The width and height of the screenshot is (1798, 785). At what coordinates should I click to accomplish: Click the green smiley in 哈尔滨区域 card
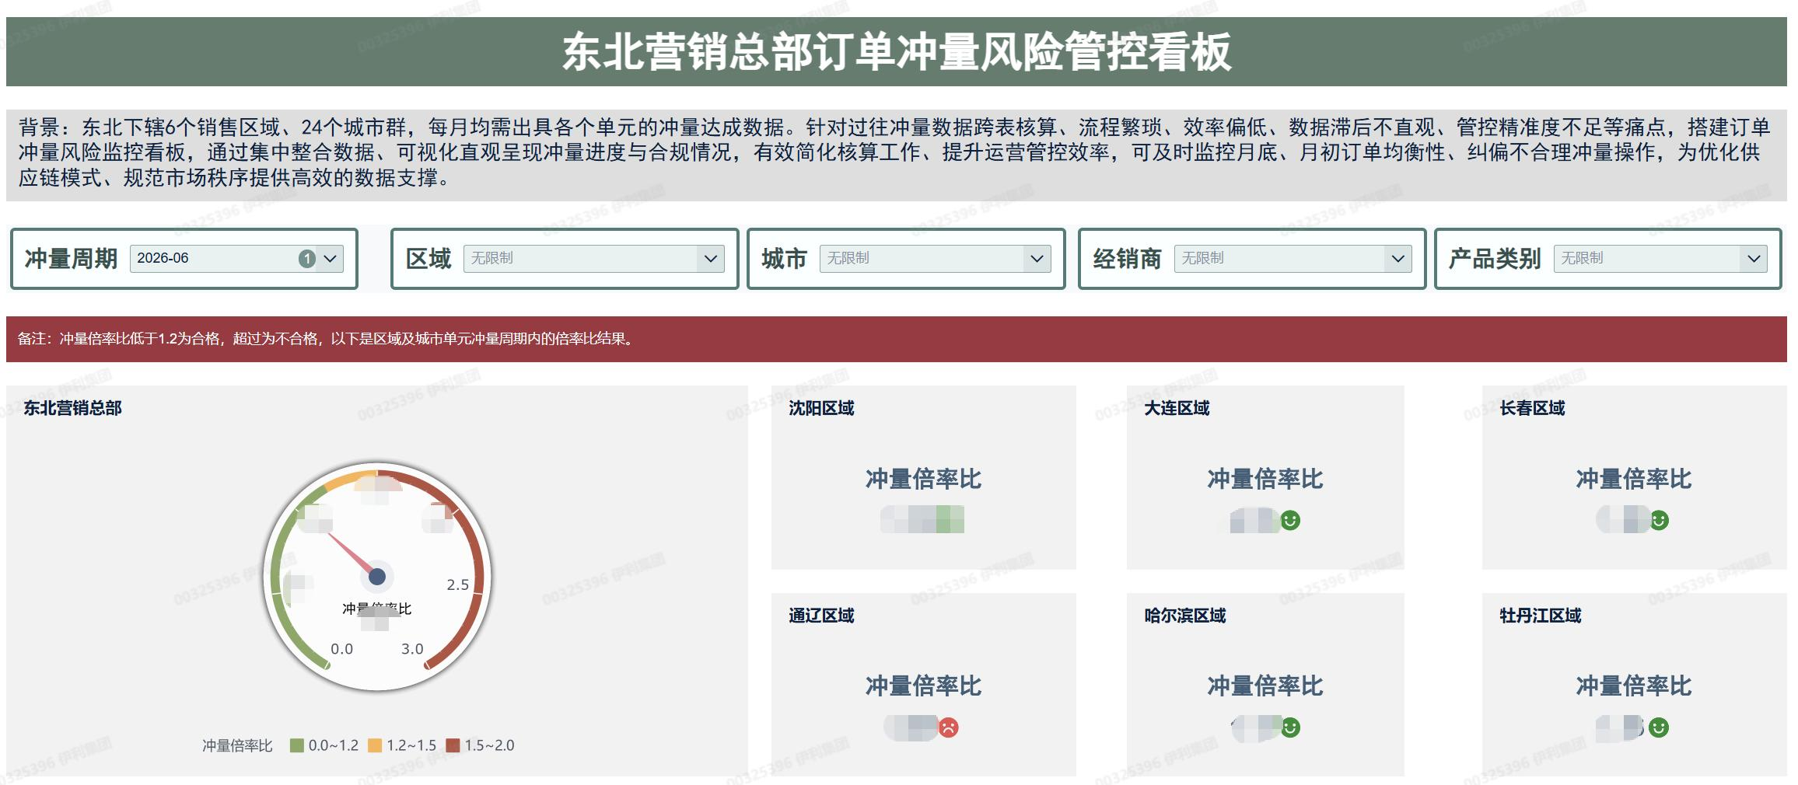click(x=1290, y=727)
